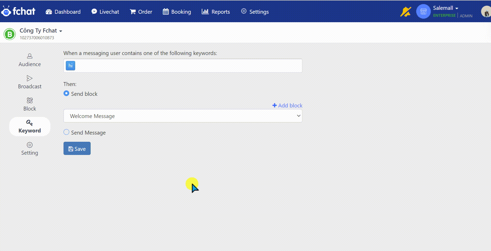This screenshot has width=491, height=251.
Task: Open Settings in top navigation
Action: point(255,12)
